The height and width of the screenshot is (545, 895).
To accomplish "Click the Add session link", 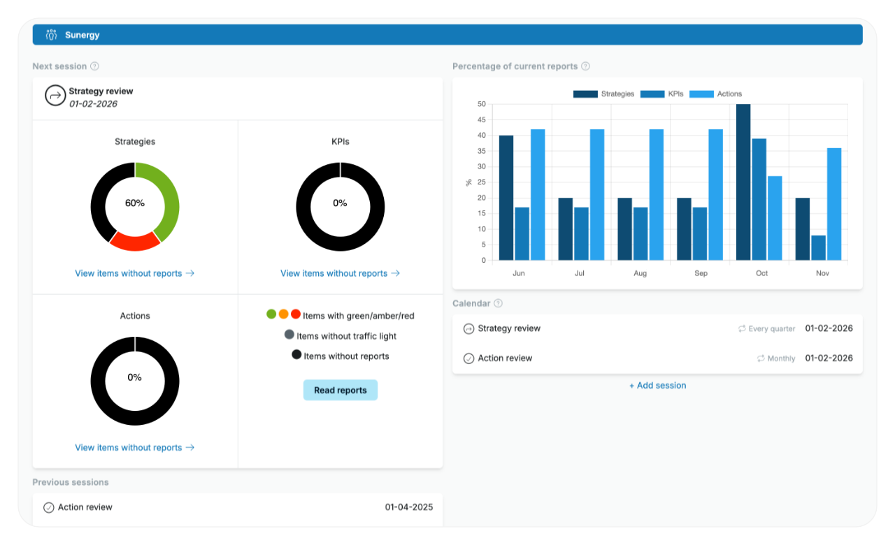I will [657, 385].
